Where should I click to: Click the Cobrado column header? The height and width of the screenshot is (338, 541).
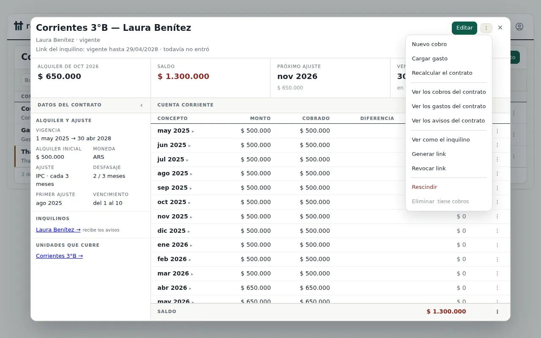[x=316, y=118]
